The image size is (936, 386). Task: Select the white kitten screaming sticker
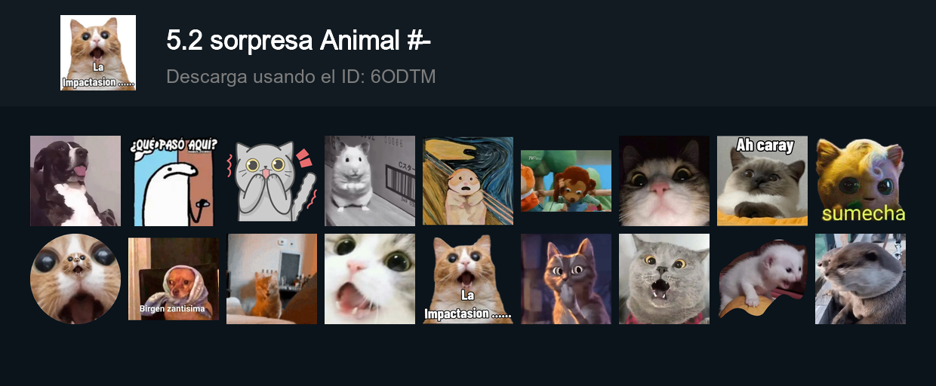click(x=762, y=279)
